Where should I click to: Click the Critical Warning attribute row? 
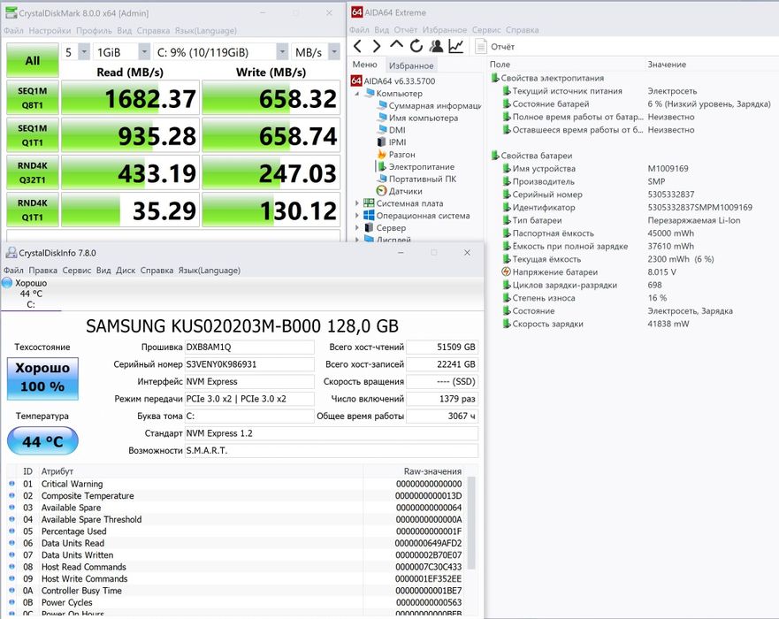click(235, 484)
